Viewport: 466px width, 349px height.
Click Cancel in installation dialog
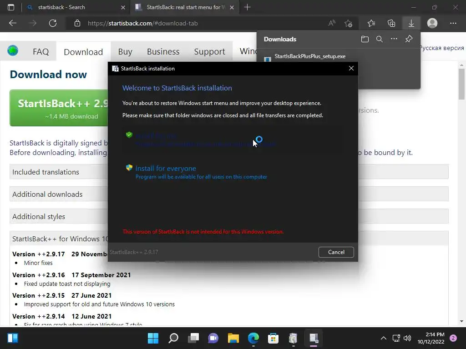[x=336, y=252]
